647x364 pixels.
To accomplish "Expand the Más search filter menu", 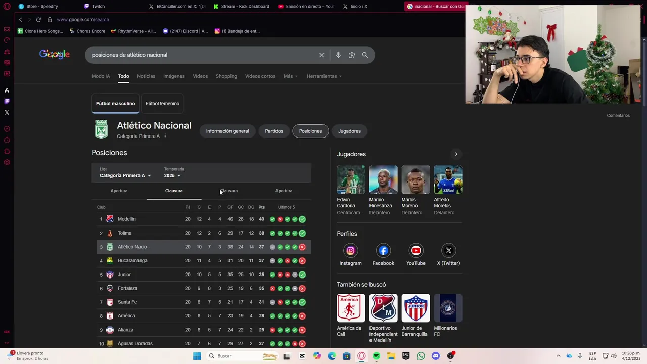I will coord(291,76).
